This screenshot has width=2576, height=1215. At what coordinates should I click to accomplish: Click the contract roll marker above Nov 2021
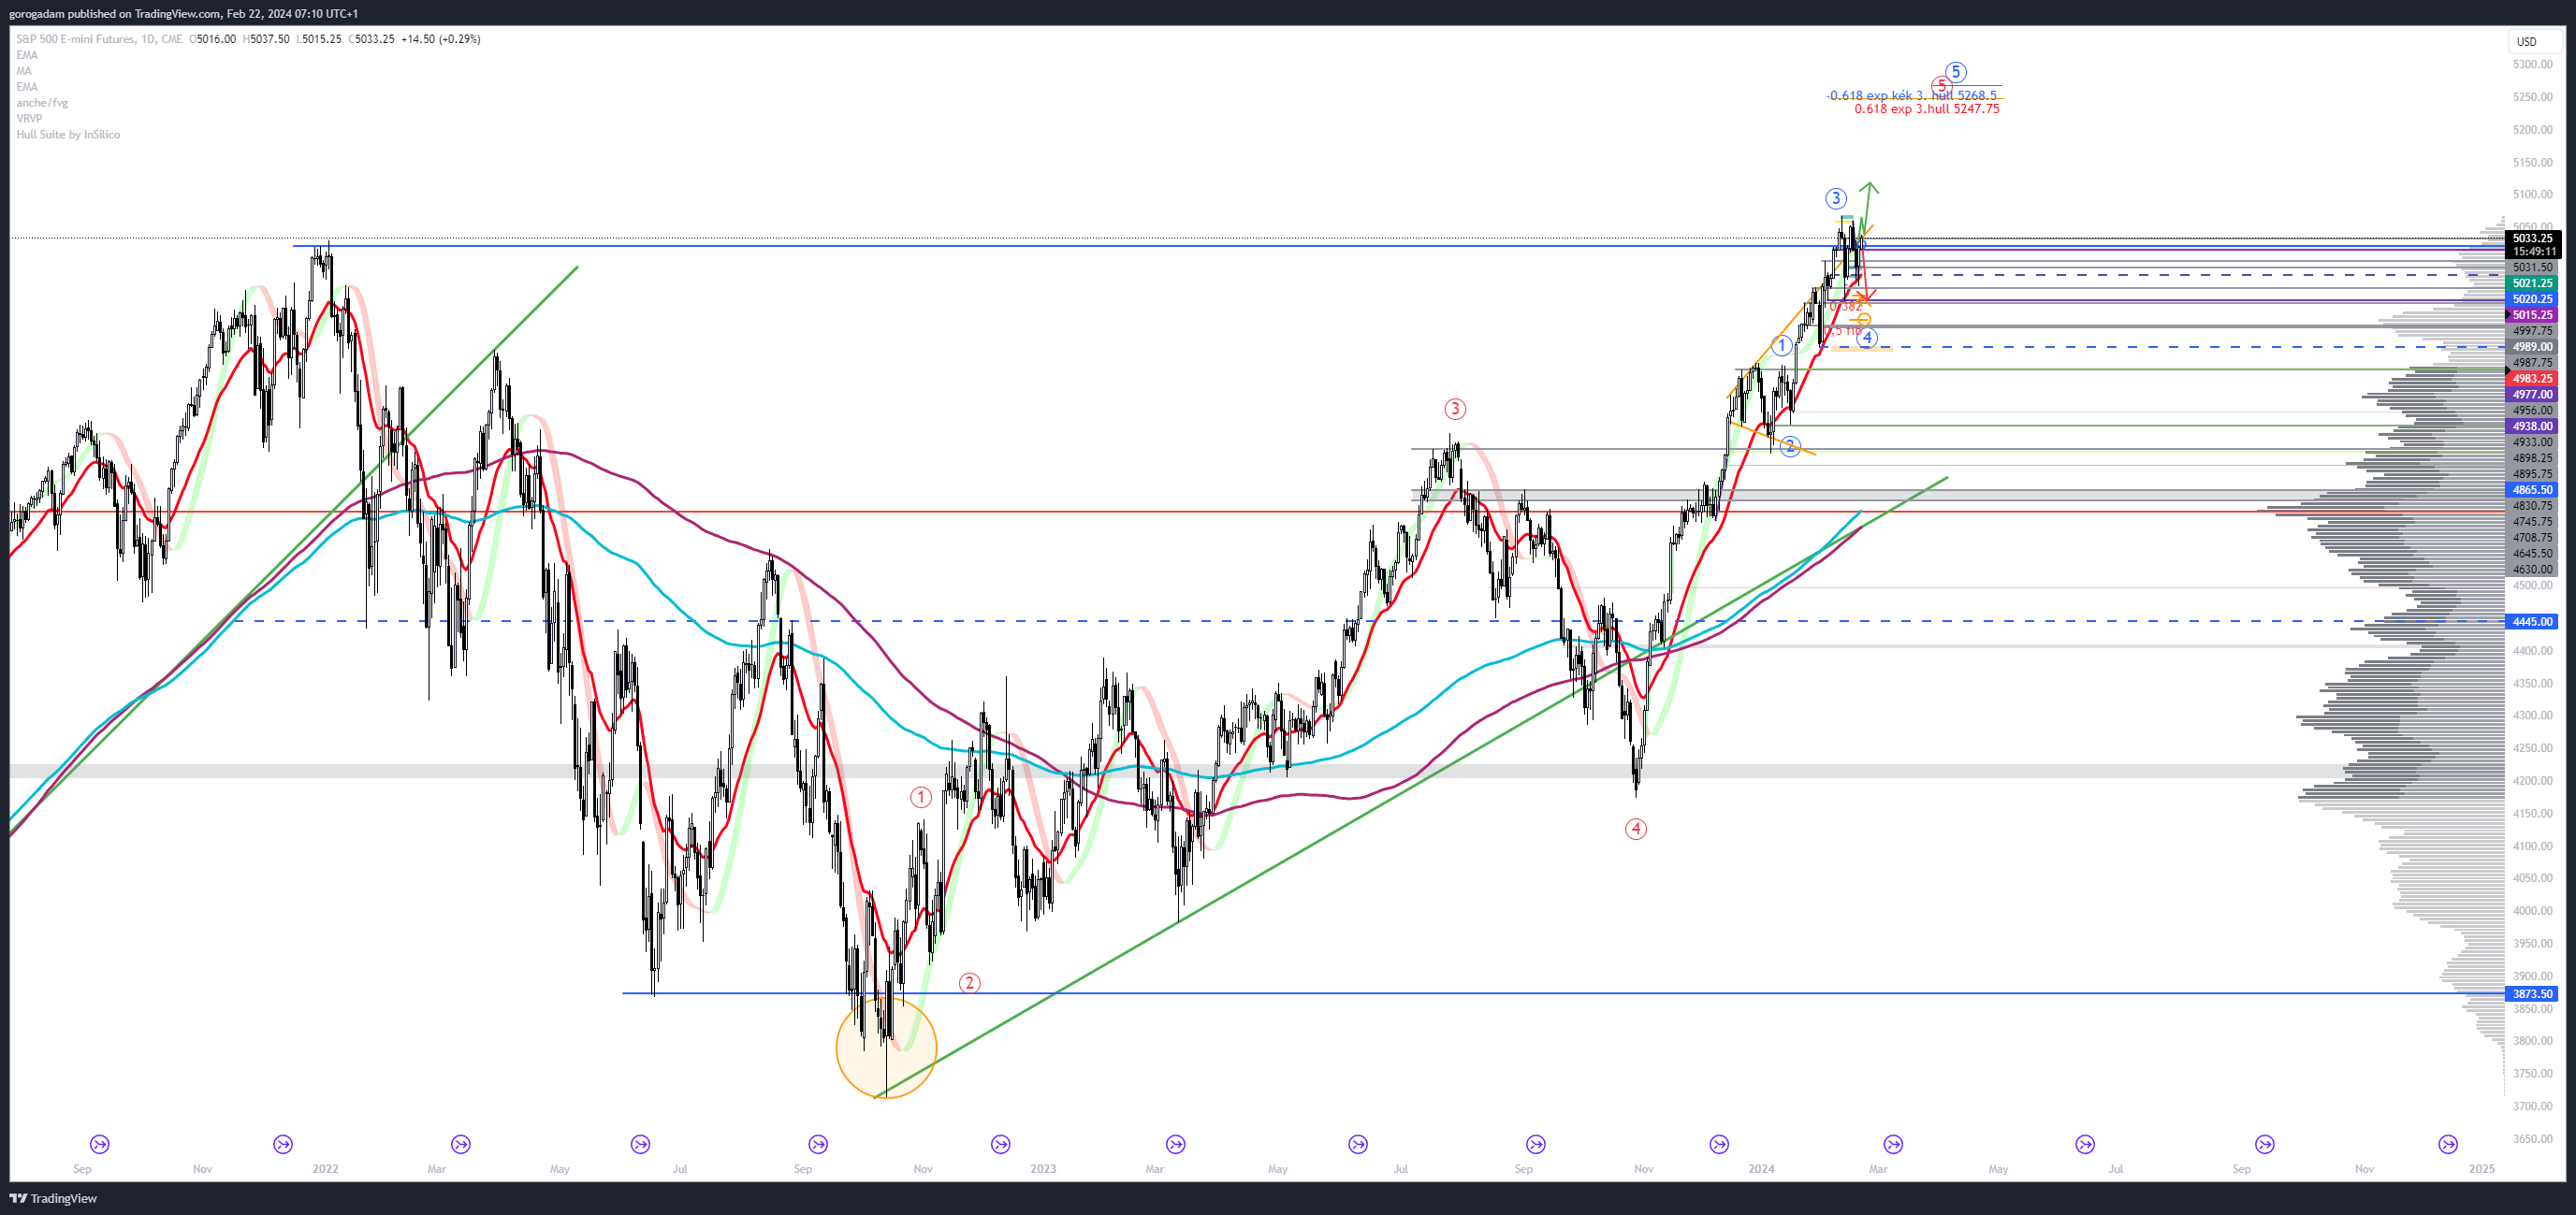tap(283, 1144)
